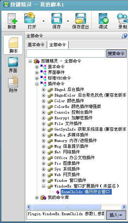
Task: Expand the Web 网页插件 node
Action: click(x=43, y=175)
